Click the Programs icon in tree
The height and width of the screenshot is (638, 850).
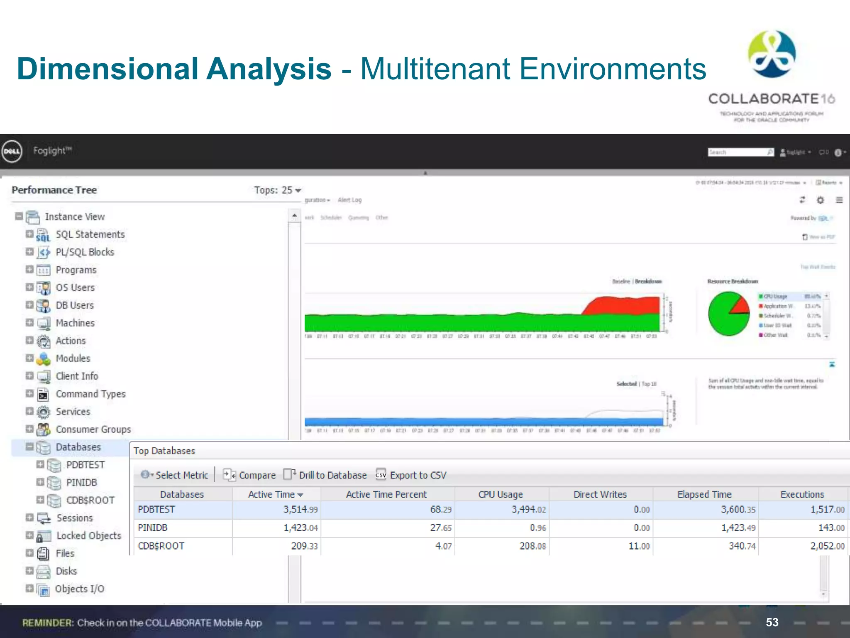[x=43, y=270]
